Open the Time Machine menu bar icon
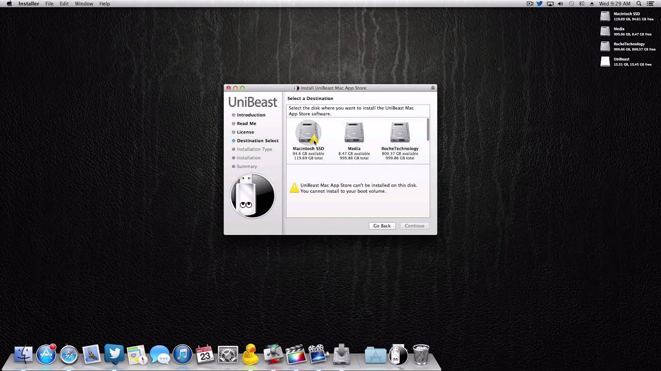 [572, 4]
